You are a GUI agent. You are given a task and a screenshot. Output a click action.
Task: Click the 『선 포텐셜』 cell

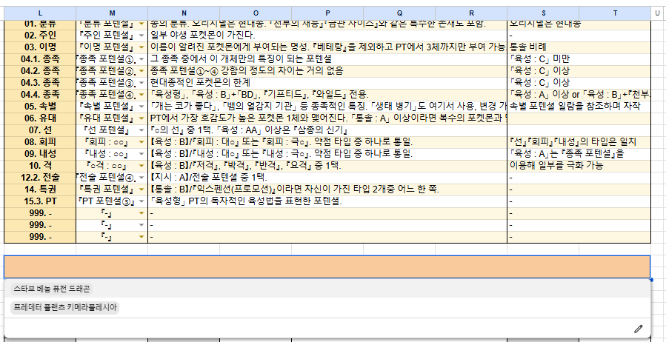[112, 130]
